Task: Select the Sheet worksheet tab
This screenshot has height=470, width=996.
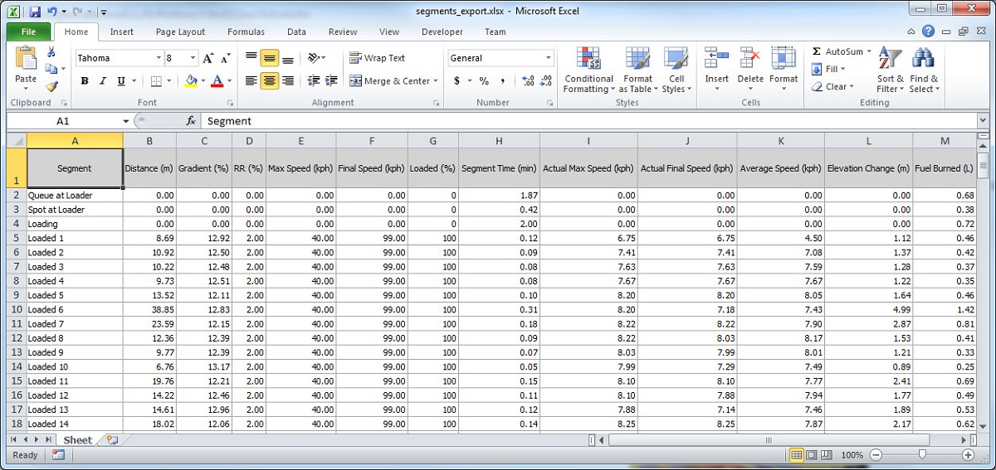Action: (x=78, y=440)
